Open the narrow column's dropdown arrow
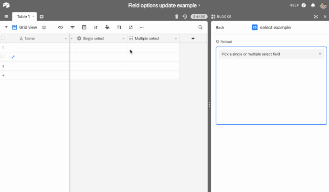The height and width of the screenshot is (192, 329). pyautogui.click(x=72, y=39)
